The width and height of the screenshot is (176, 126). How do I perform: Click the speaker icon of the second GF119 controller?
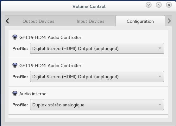click(15, 65)
